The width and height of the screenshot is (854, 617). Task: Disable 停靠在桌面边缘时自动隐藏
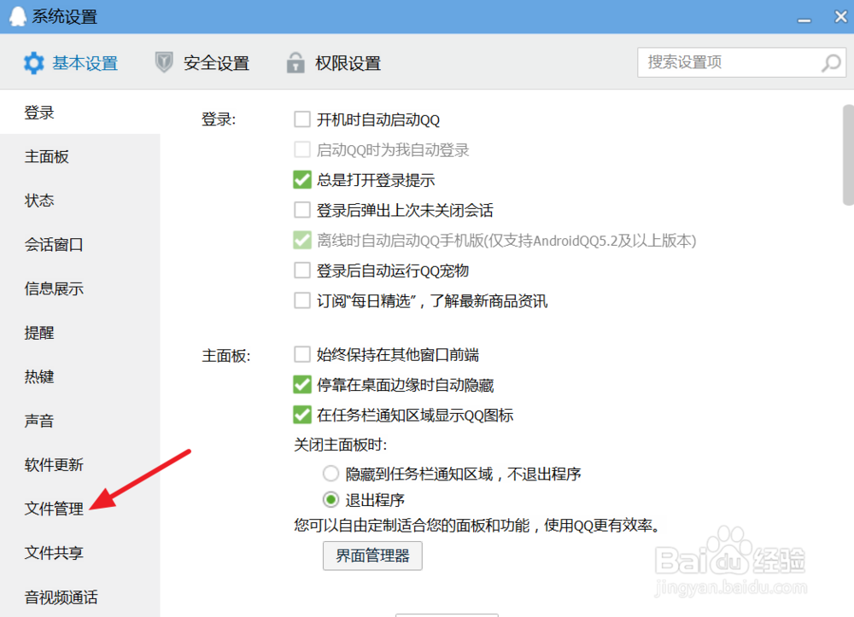(302, 385)
